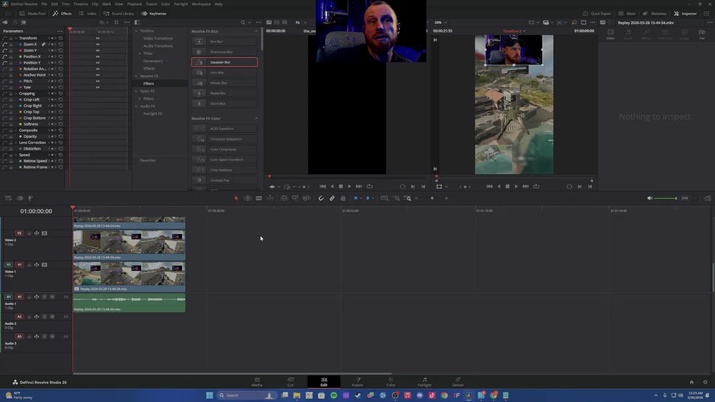Open the 26% viewer zoom dropdown
Screen dimensions: 715x402
click(441, 22)
